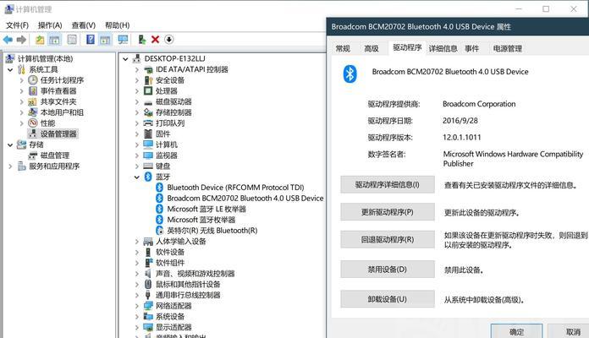Open the 操作(A) menu
This screenshot has width=589, height=338.
50,25
